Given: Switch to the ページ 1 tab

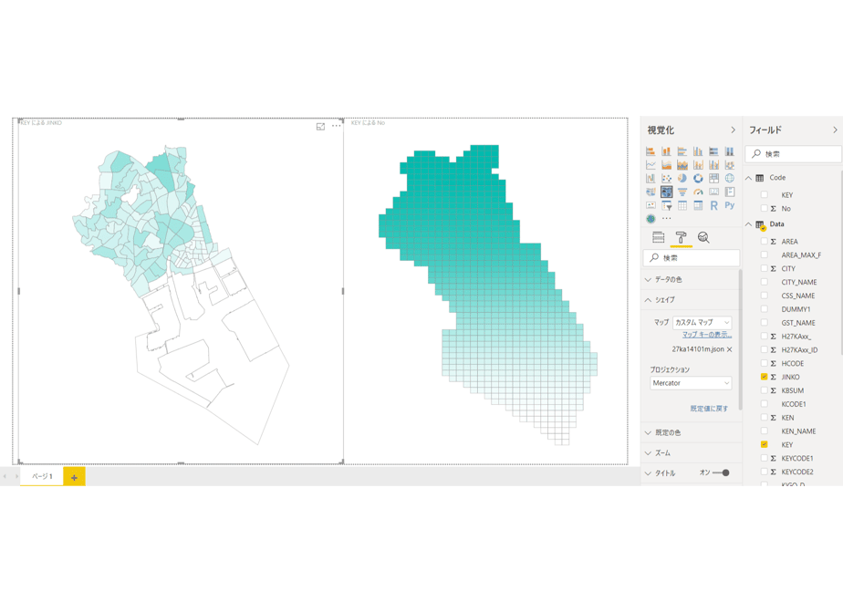Looking at the screenshot, I should (x=42, y=476).
